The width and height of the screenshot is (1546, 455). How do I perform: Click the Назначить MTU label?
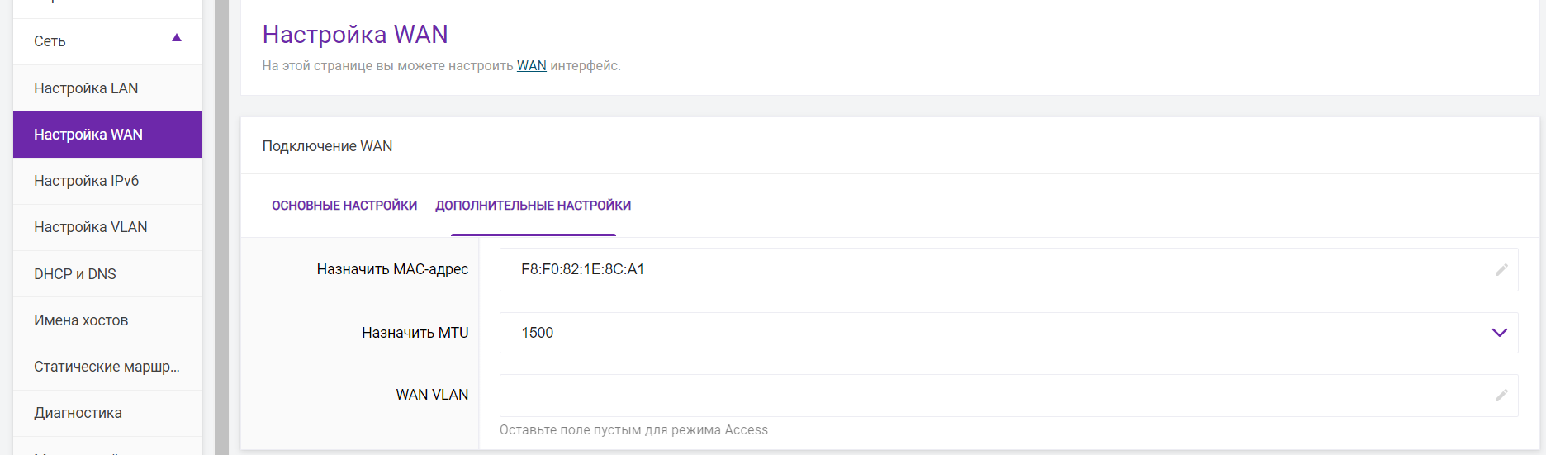click(415, 333)
